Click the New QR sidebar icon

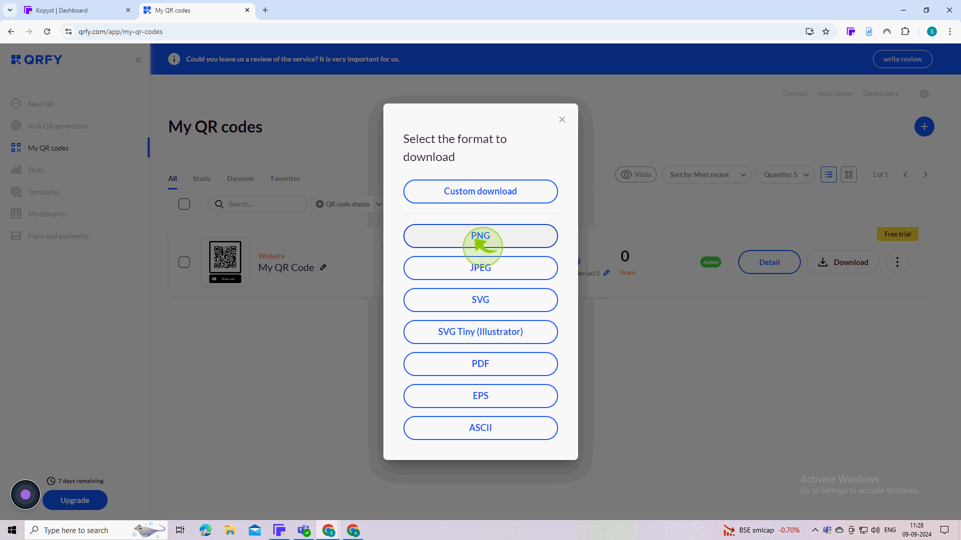16,103
